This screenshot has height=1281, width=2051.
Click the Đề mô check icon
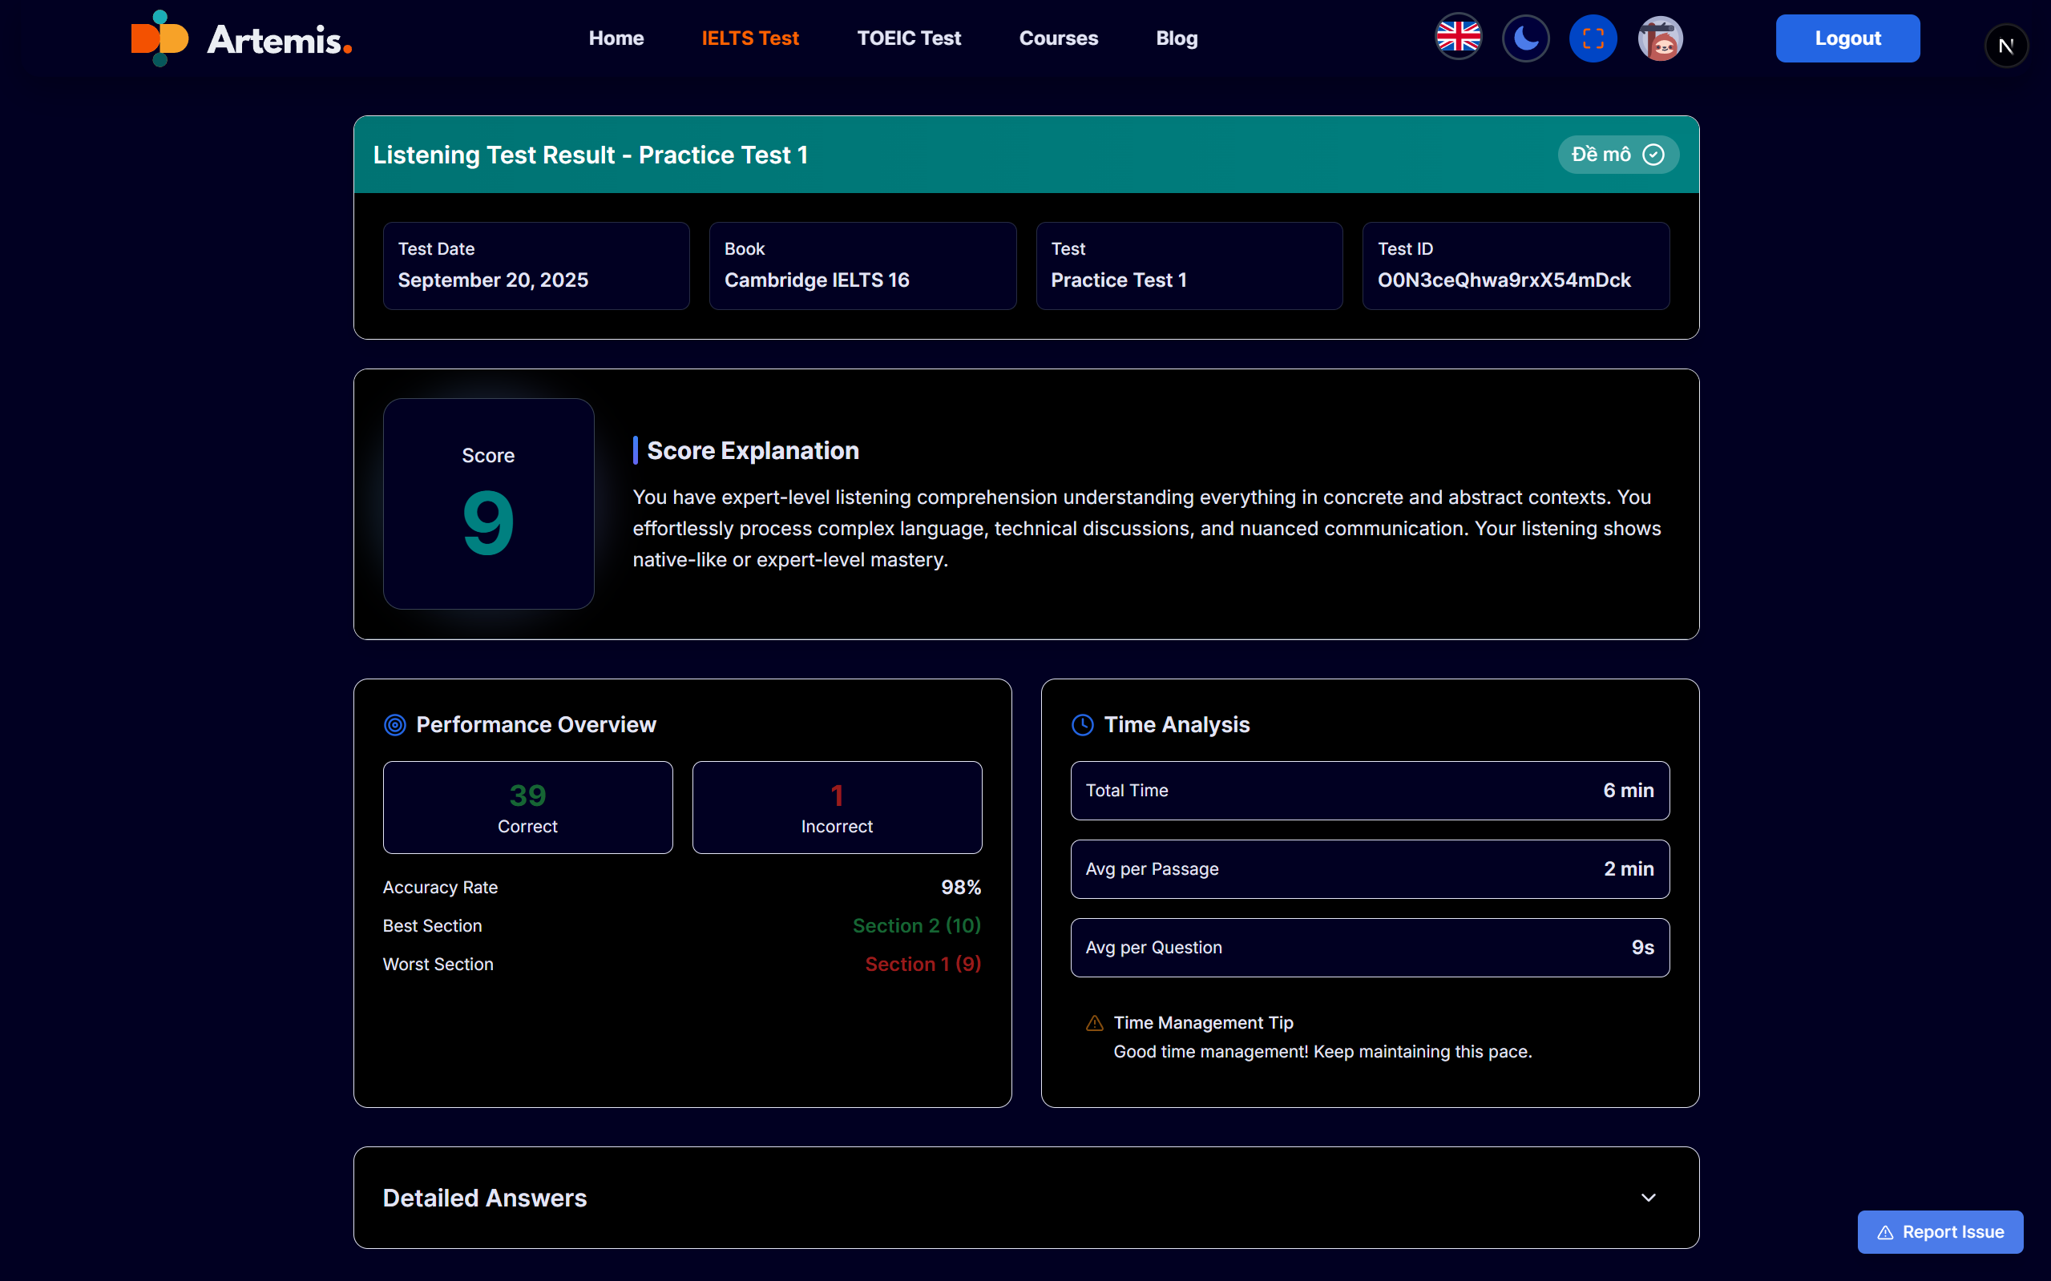pos(1653,154)
